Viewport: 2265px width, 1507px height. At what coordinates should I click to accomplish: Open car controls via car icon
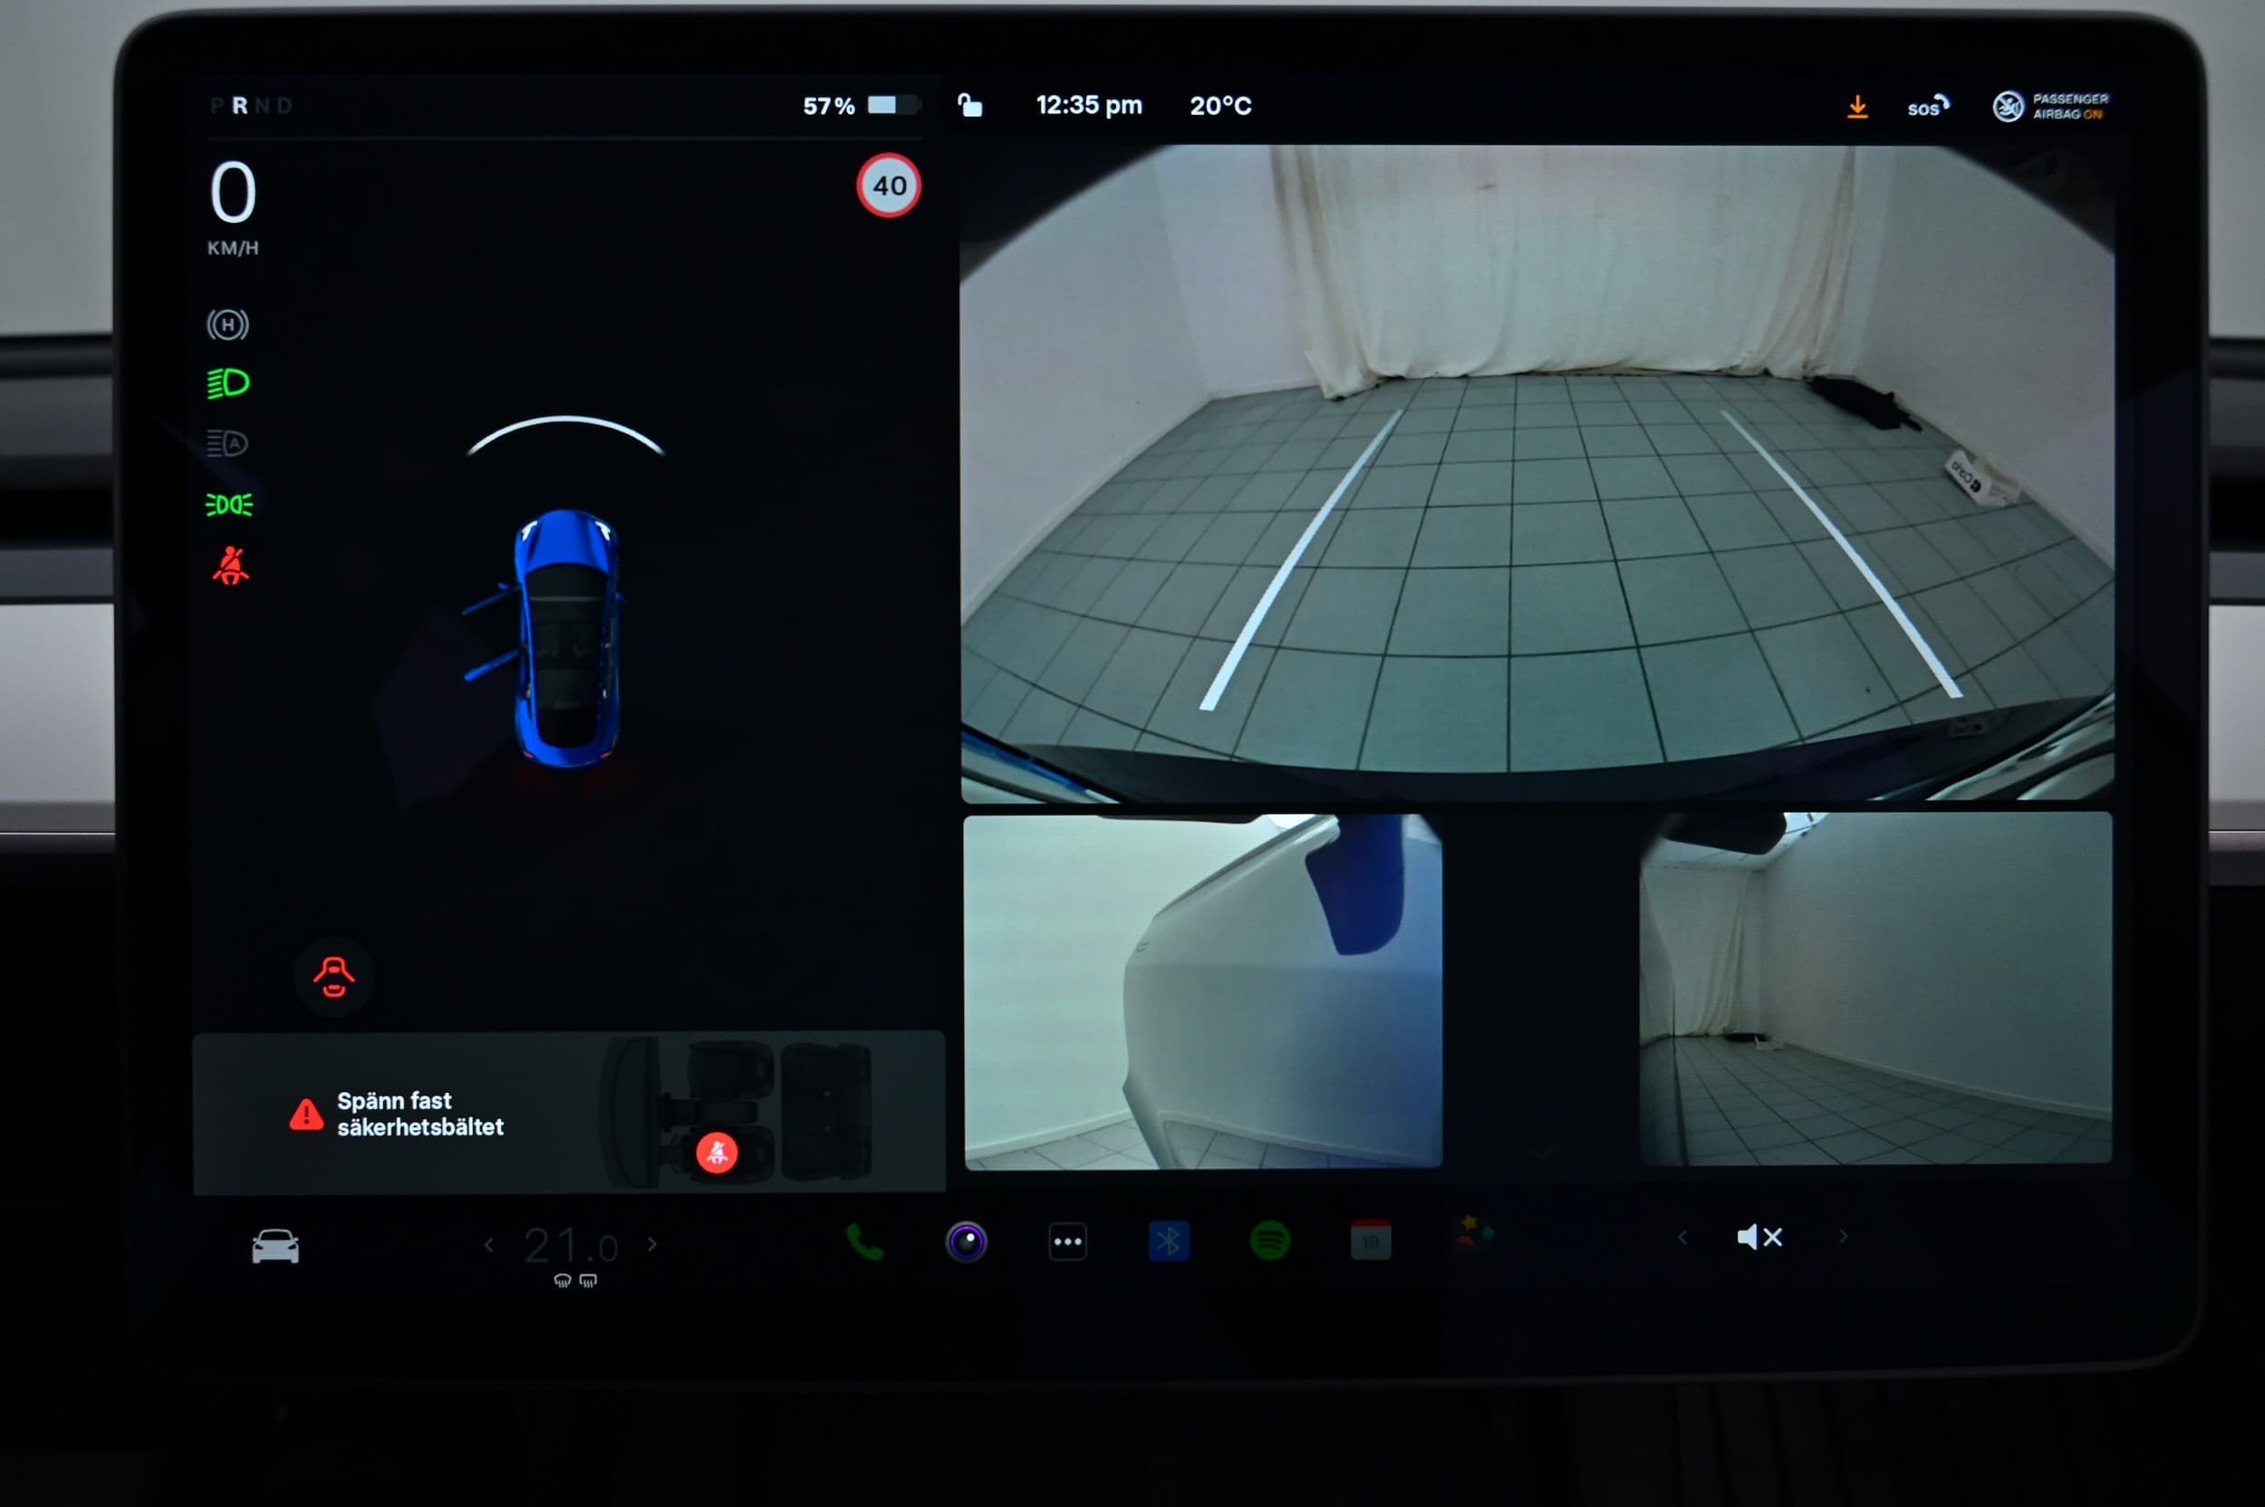[275, 1247]
